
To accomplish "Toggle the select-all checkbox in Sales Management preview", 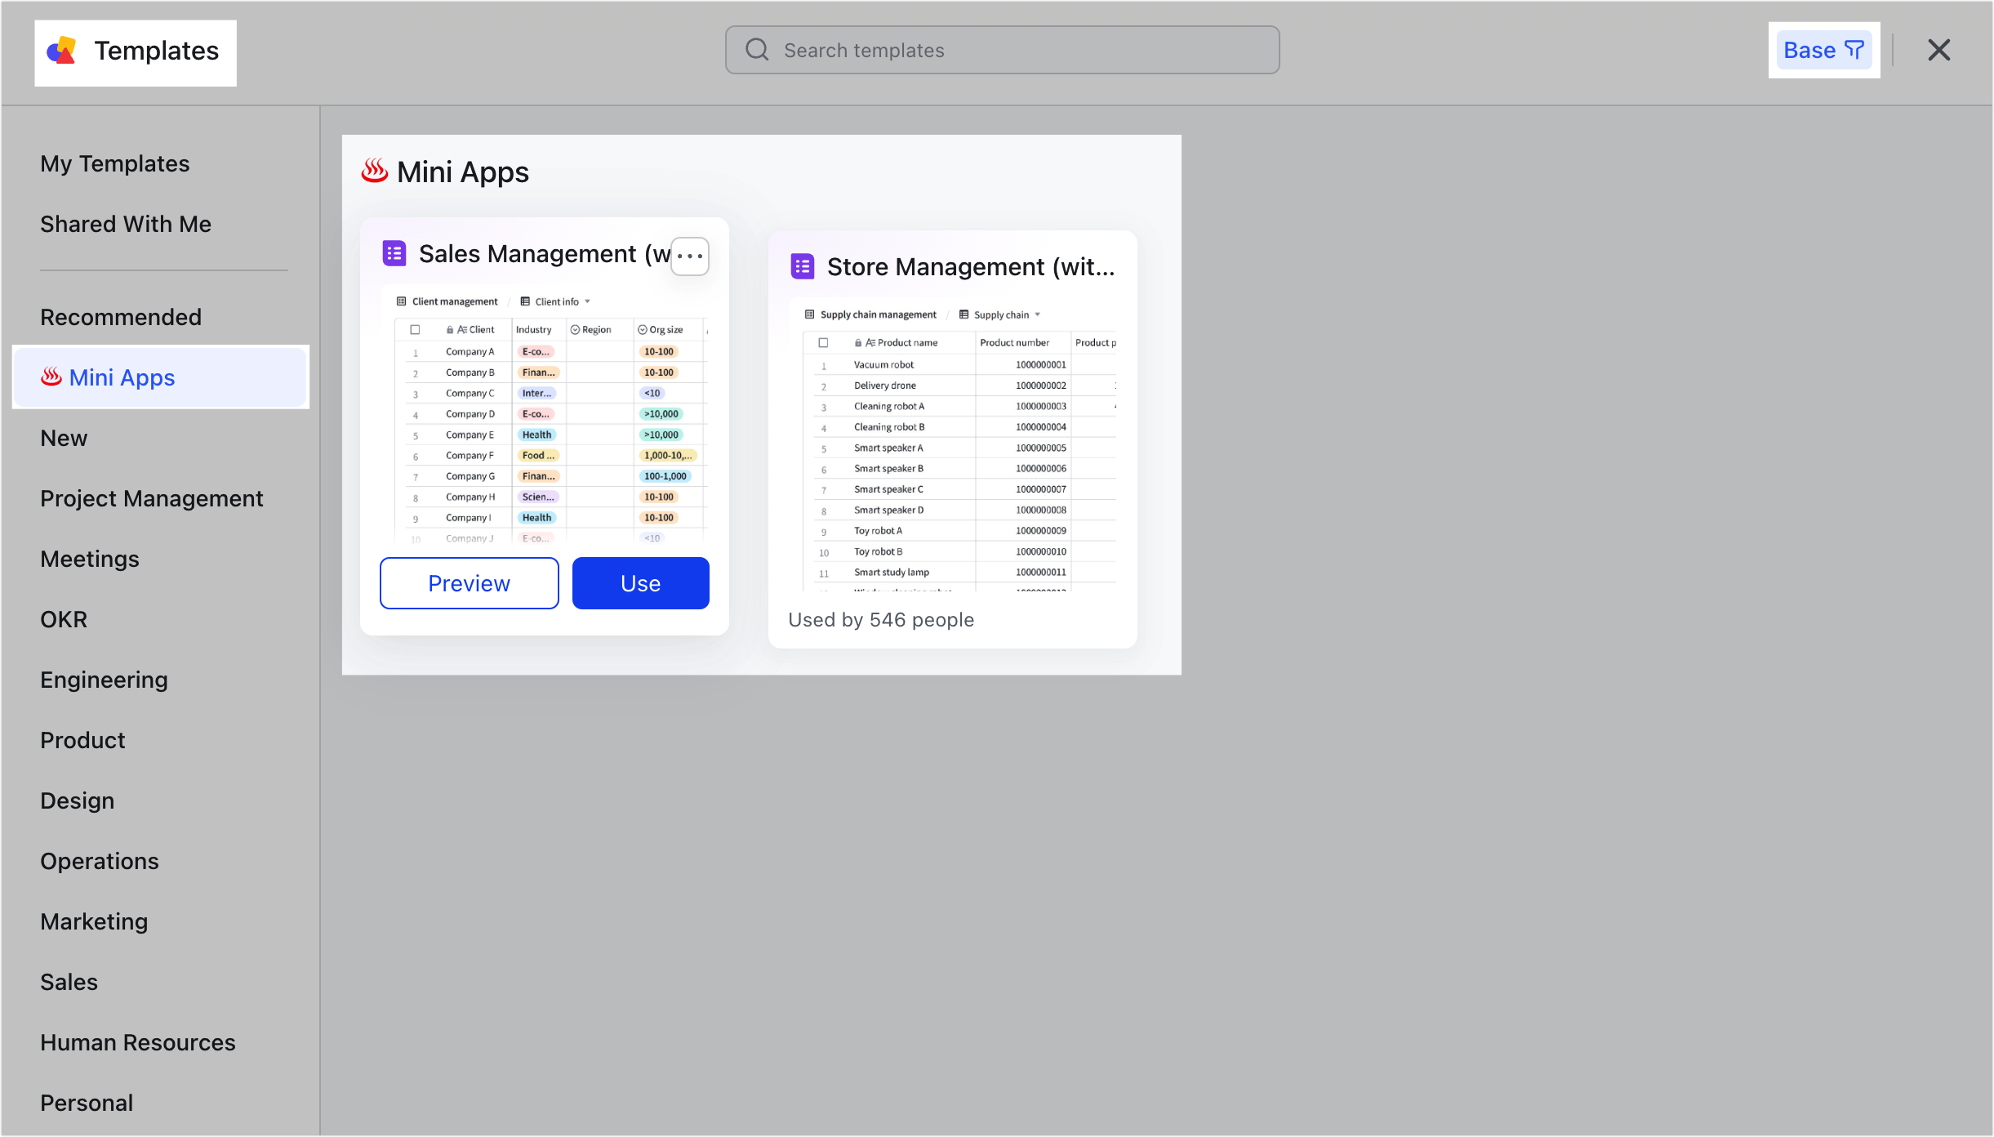I will (x=414, y=329).
